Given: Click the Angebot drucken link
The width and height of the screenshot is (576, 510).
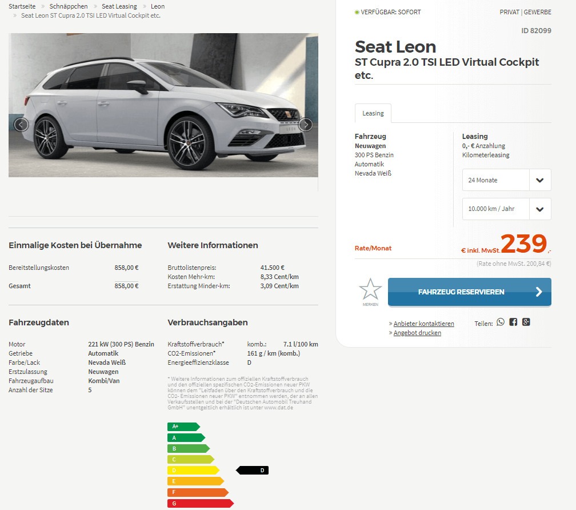Looking at the screenshot, I should click(417, 333).
